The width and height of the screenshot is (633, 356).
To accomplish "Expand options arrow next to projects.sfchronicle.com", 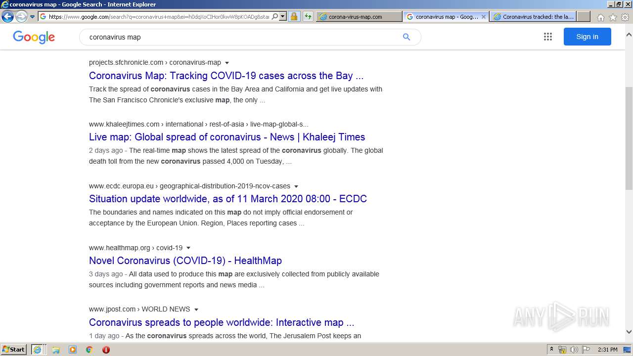I will (227, 63).
